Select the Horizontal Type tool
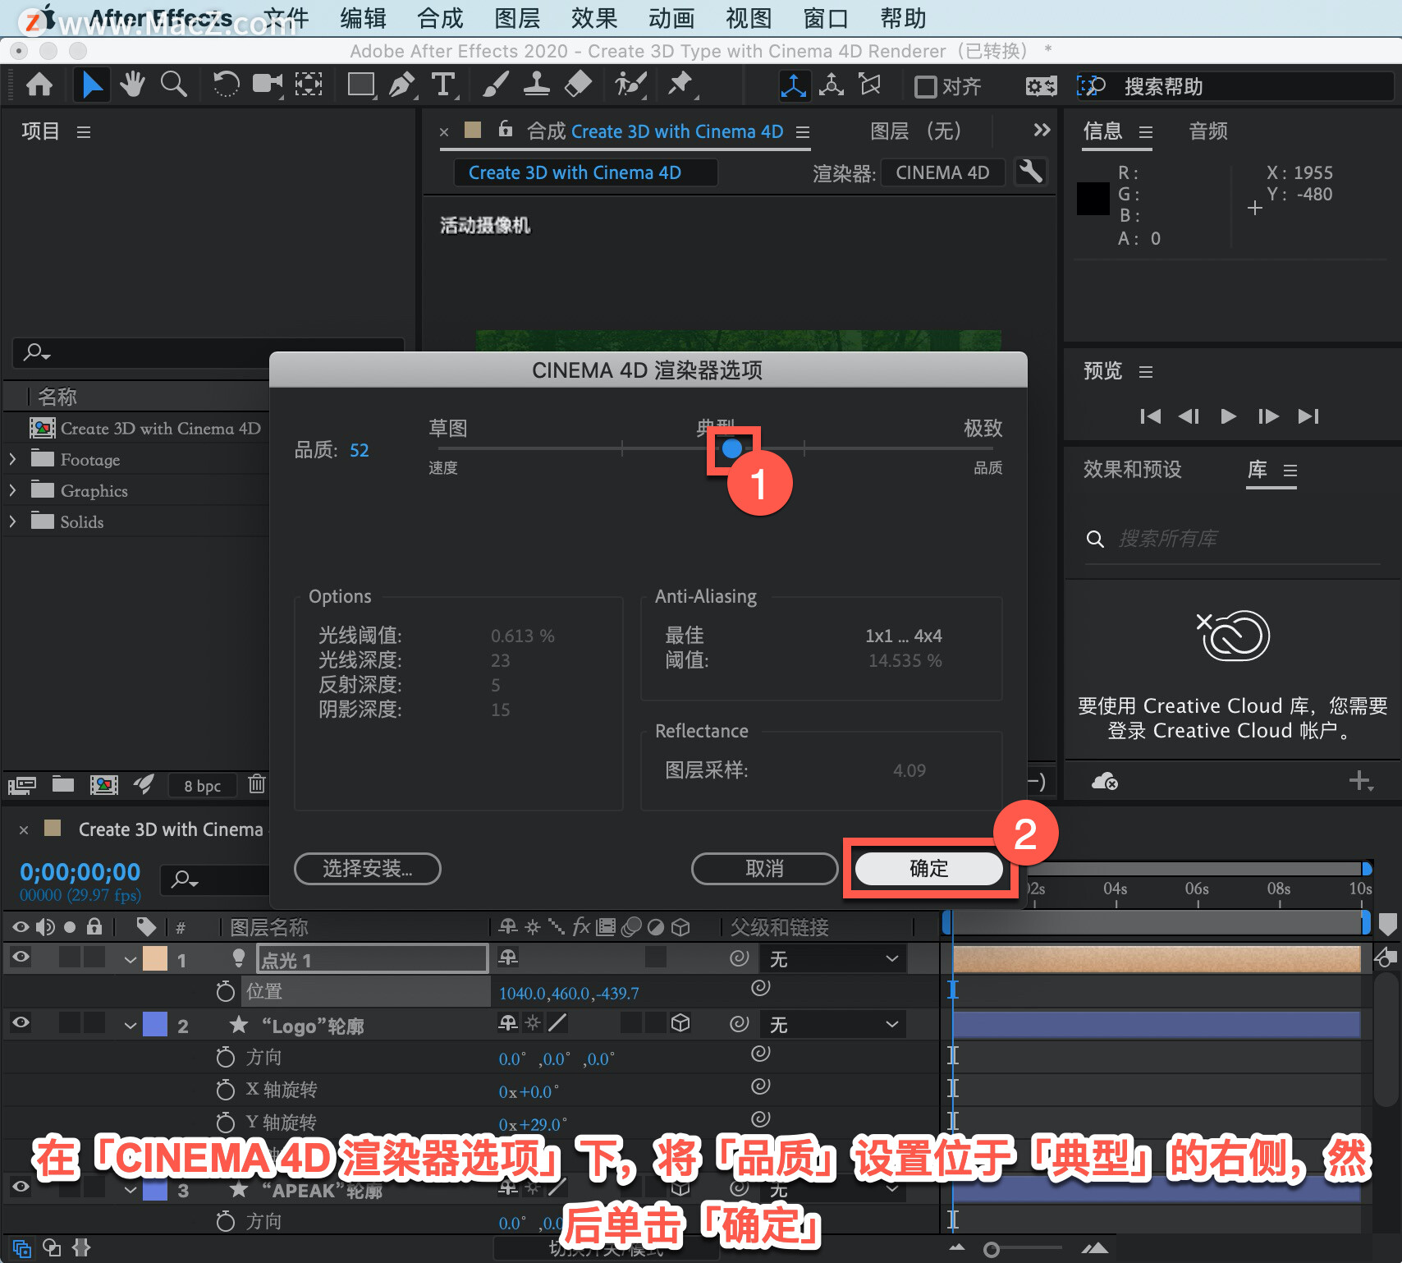 [x=443, y=85]
